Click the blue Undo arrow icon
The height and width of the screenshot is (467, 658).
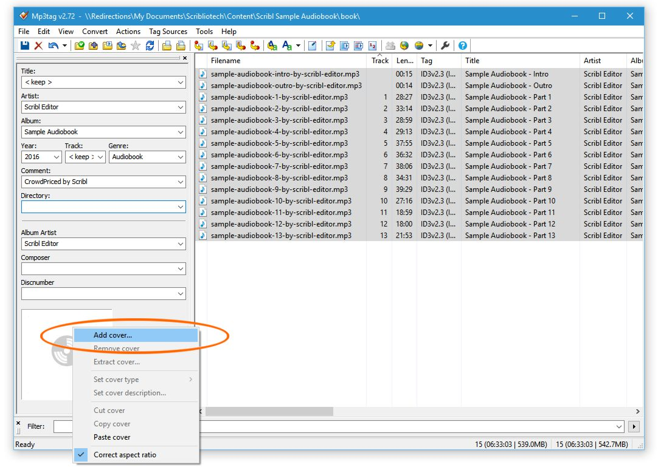pos(53,46)
